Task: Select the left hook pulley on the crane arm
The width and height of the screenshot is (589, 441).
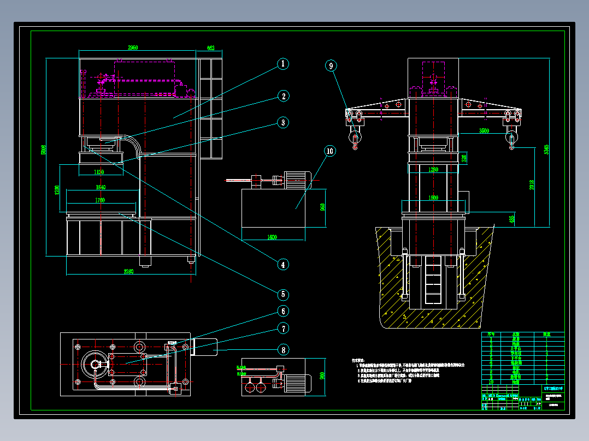Action: point(355,138)
